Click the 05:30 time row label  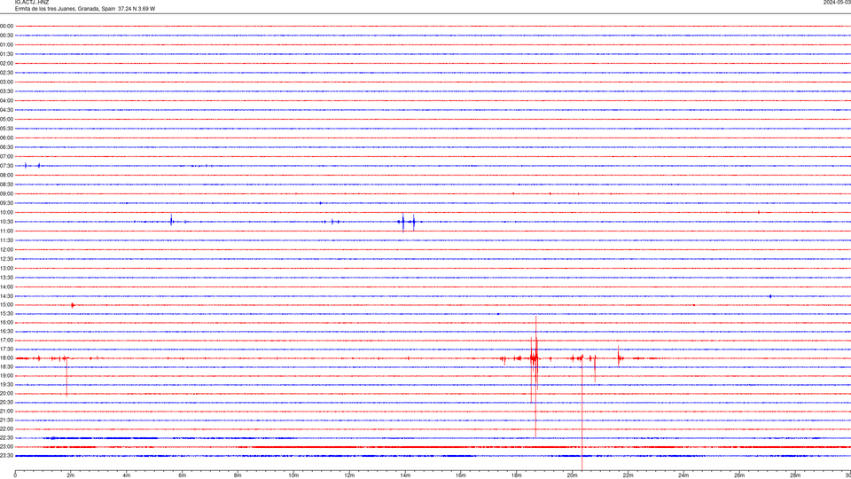[x=6, y=129]
